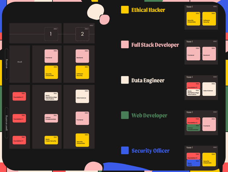Click the 60EC label above phase 2 header
This screenshot has width=228, height=172.
coord(91,26)
